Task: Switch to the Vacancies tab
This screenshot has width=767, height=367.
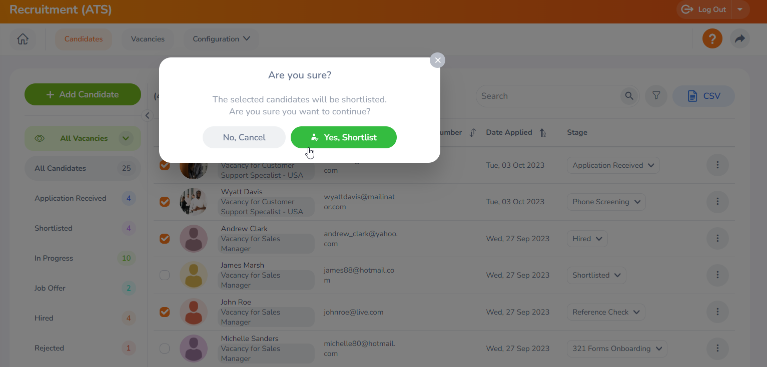Action: (x=148, y=39)
